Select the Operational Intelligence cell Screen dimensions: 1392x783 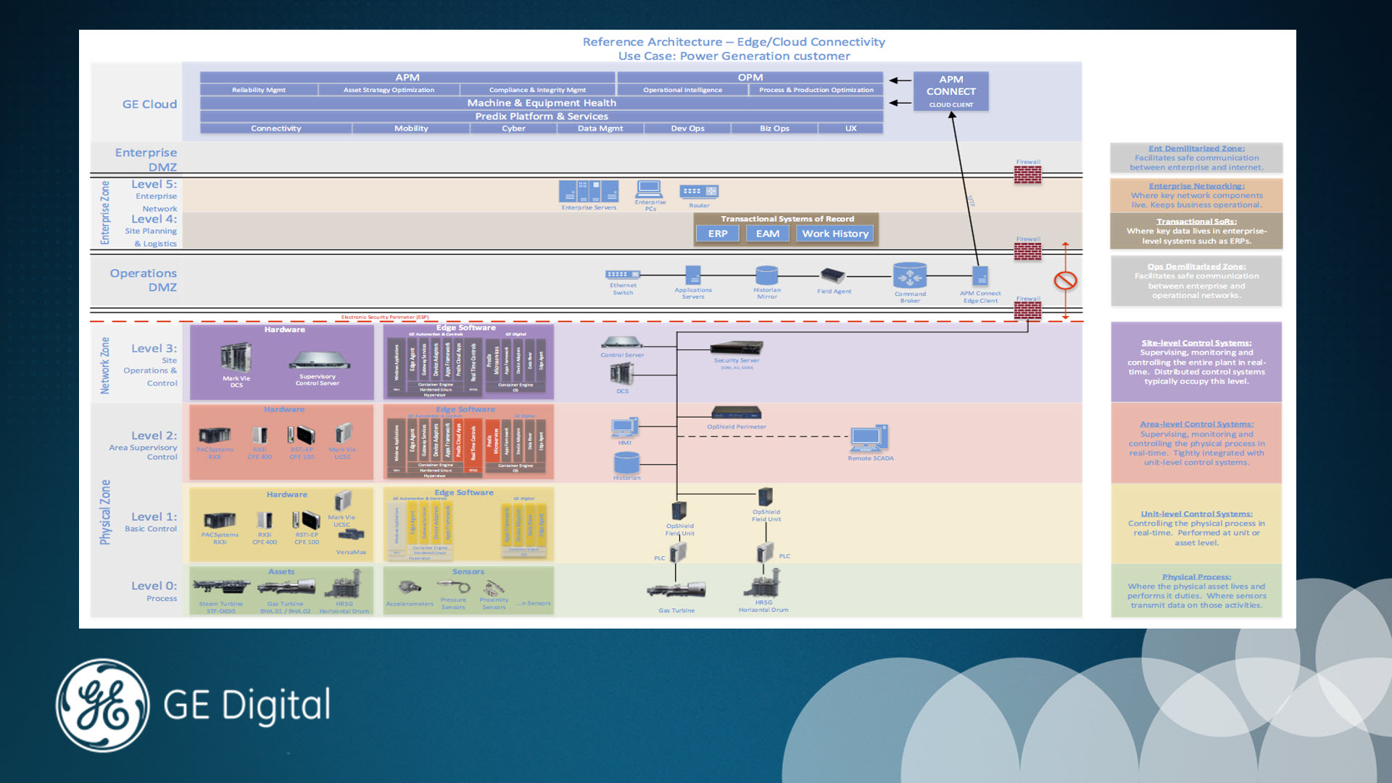click(x=682, y=90)
